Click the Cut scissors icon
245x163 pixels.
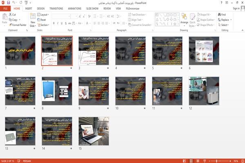click(10, 15)
